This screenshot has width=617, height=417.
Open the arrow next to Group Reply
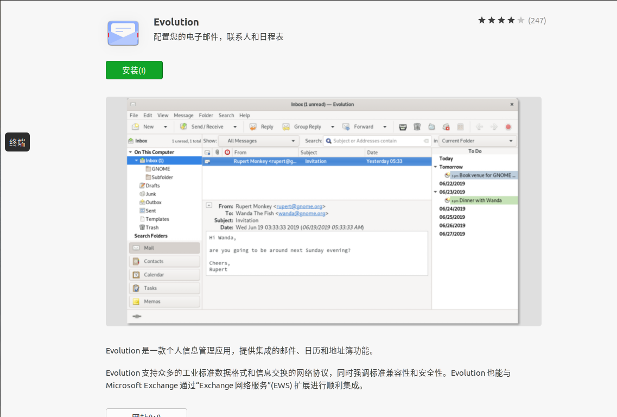click(333, 127)
